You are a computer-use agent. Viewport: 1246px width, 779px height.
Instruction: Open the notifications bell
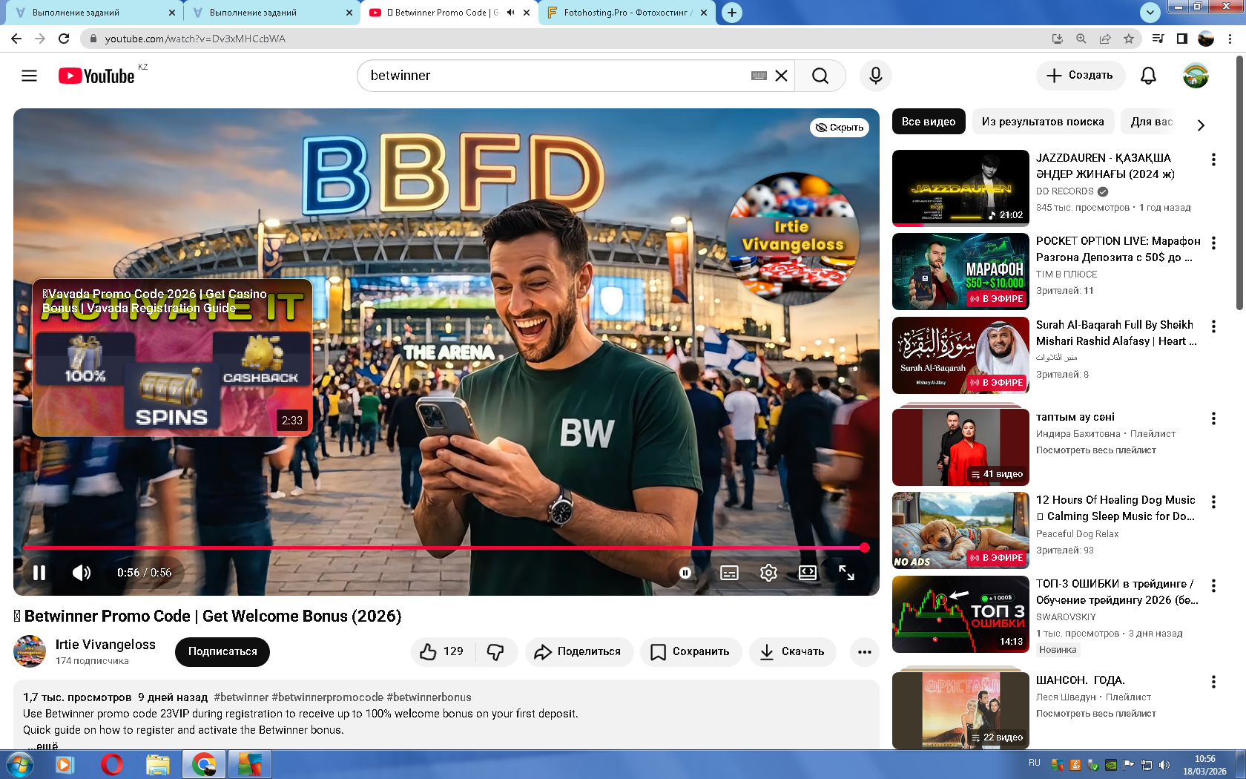pos(1148,76)
